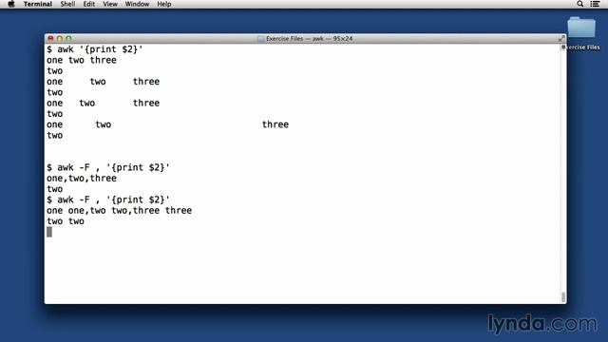Click folder proxy icon in Terminal title
The image size is (608, 342).
[x=260, y=39]
